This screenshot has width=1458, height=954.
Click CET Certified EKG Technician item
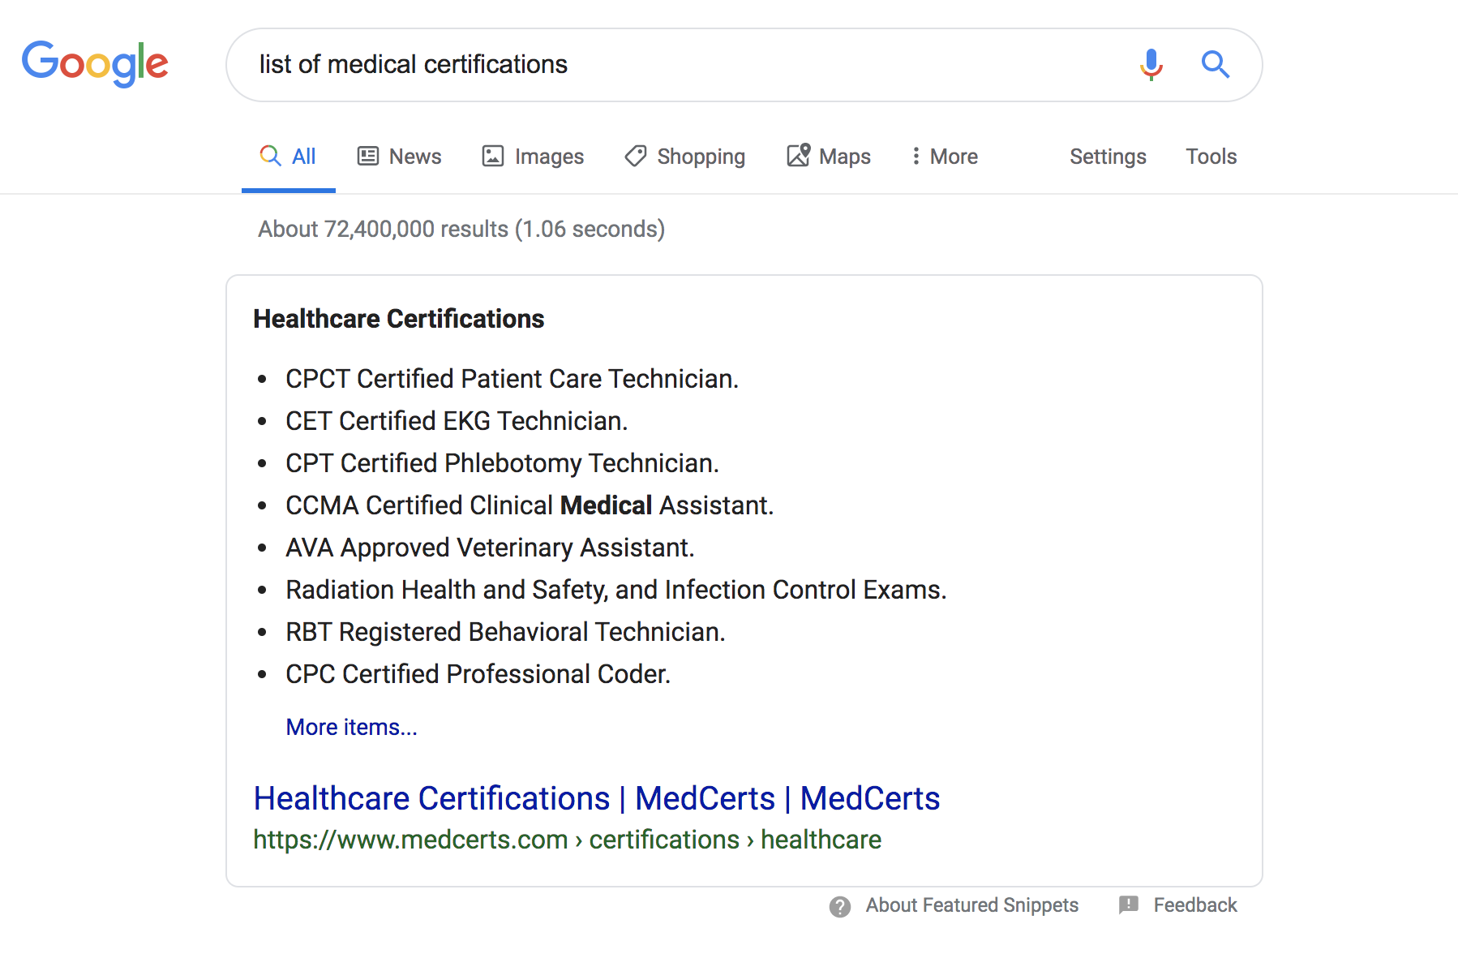[x=457, y=421]
